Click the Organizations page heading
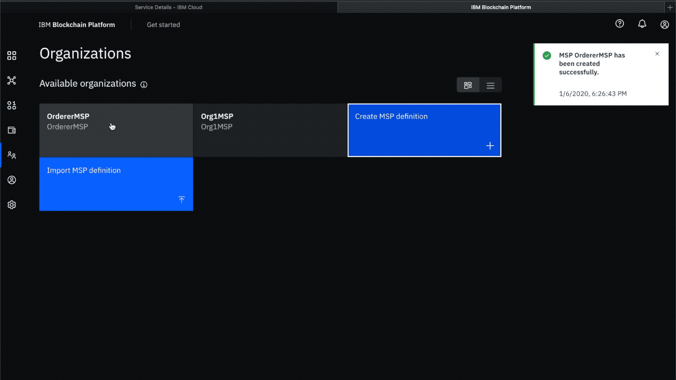The width and height of the screenshot is (676, 380). click(85, 53)
